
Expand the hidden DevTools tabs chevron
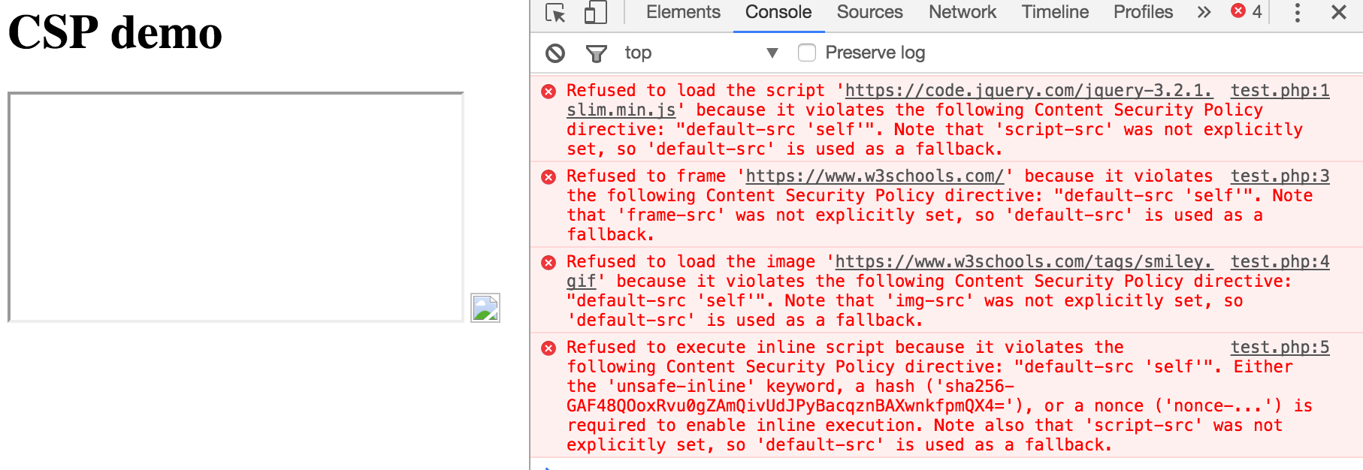tap(1204, 12)
